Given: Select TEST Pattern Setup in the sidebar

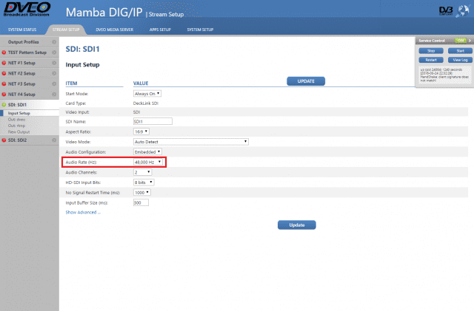Looking at the screenshot, I should pyautogui.click(x=27, y=52).
